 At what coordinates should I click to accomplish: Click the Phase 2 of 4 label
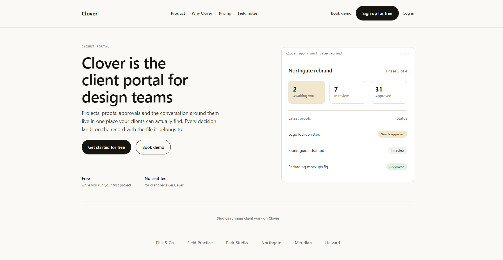point(397,71)
